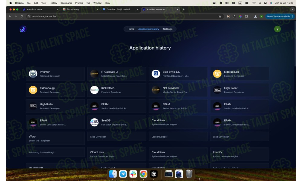Select the Vocatio - Vacancies tab
The width and height of the screenshot is (302, 181).
(x=160, y=9)
